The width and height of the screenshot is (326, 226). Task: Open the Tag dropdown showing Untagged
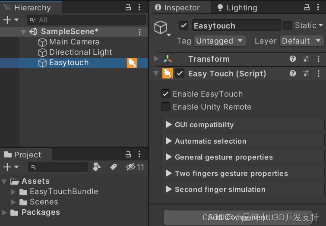coord(219,41)
